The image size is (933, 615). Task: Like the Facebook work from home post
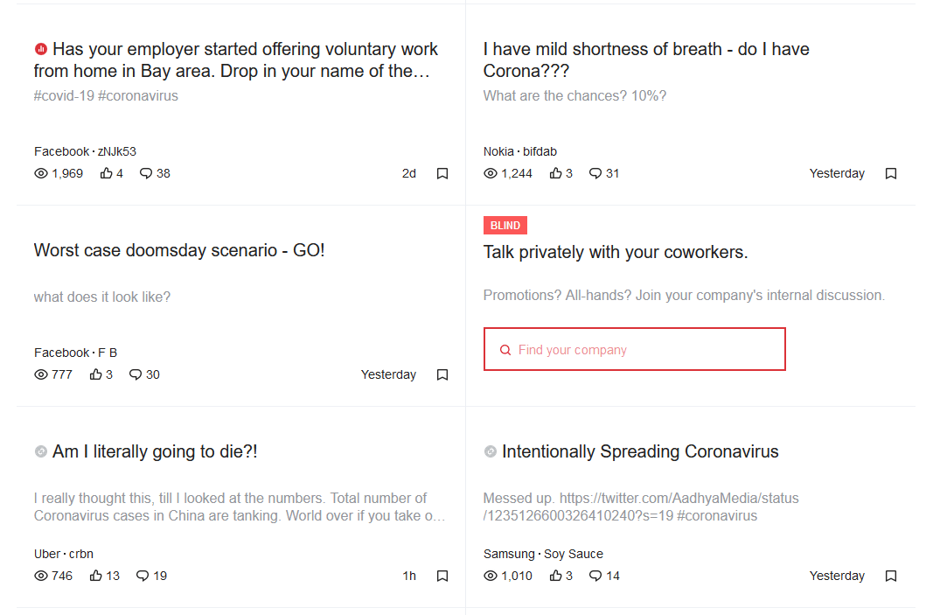[x=107, y=173]
